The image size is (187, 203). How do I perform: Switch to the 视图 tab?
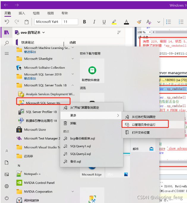(x=51, y=13)
